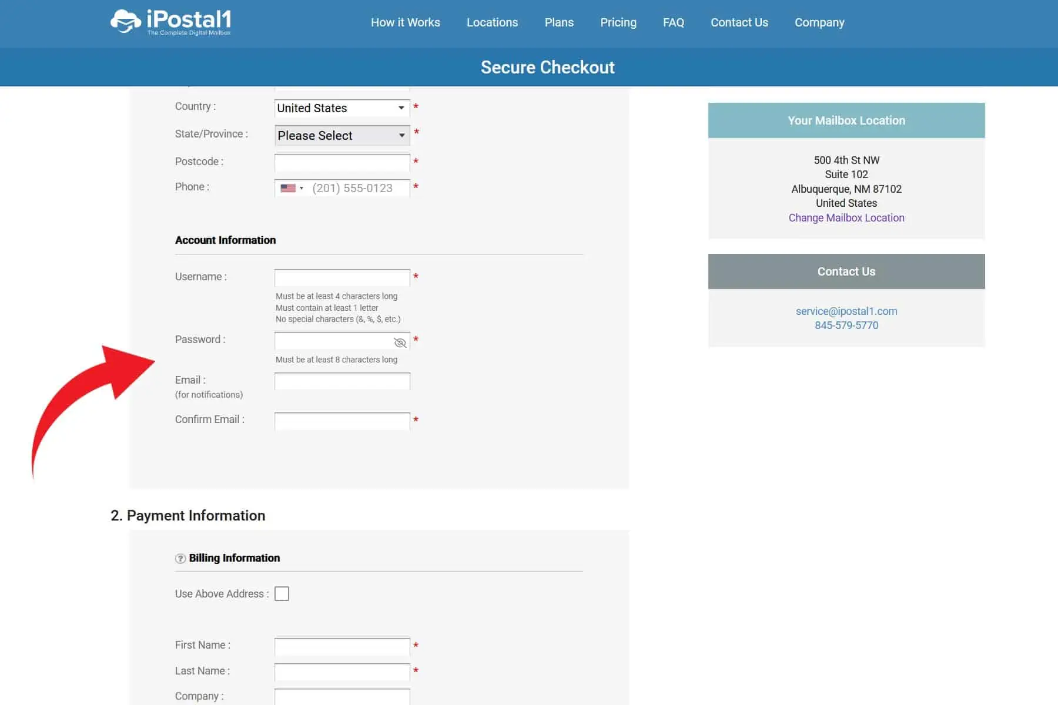
Task: Open the Plans page
Action: tap(559, 22)
